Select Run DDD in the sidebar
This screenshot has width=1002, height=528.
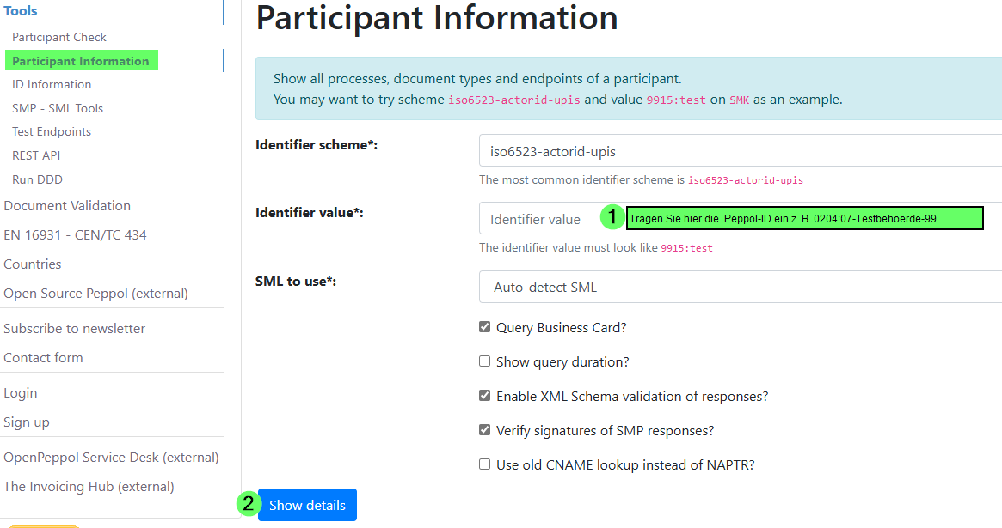pos(37,179)
